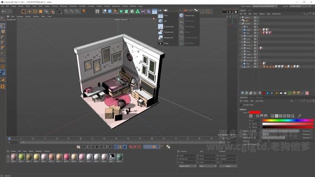
Task: Click the Go to End button
Action: tap(110, 147)
